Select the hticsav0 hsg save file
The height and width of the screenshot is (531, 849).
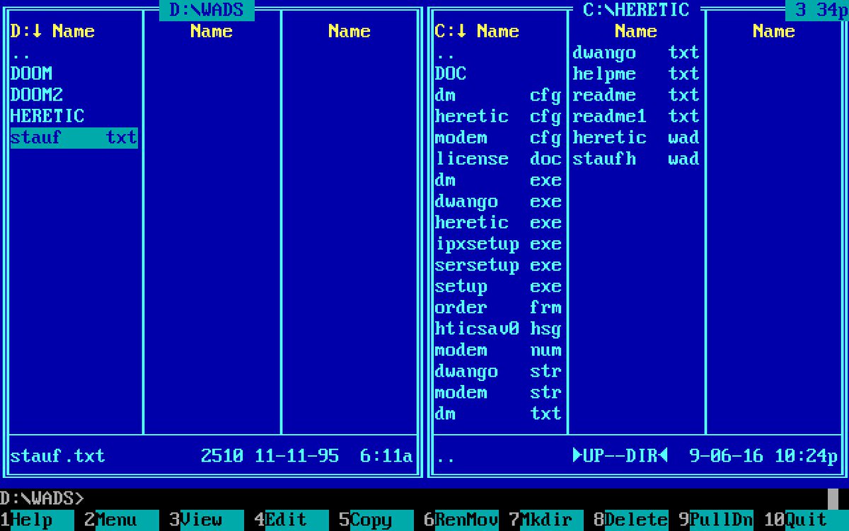click(x=498, y=329)
